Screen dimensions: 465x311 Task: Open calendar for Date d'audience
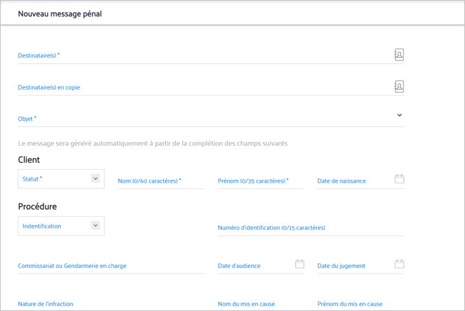tap(300, 264)
